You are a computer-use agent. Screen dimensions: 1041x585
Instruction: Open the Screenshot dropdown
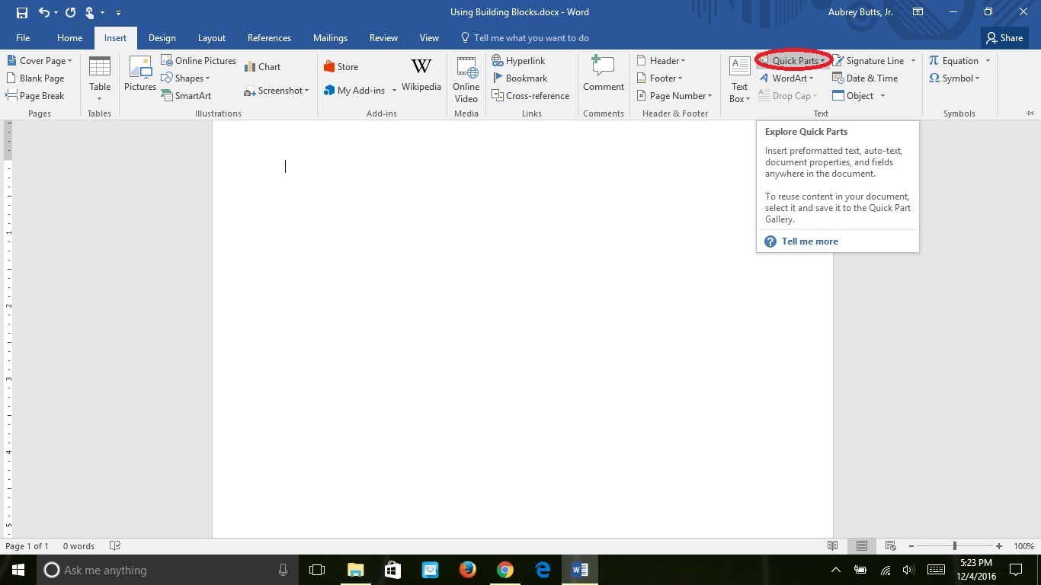pyautogui.click(x=277, y=91)
